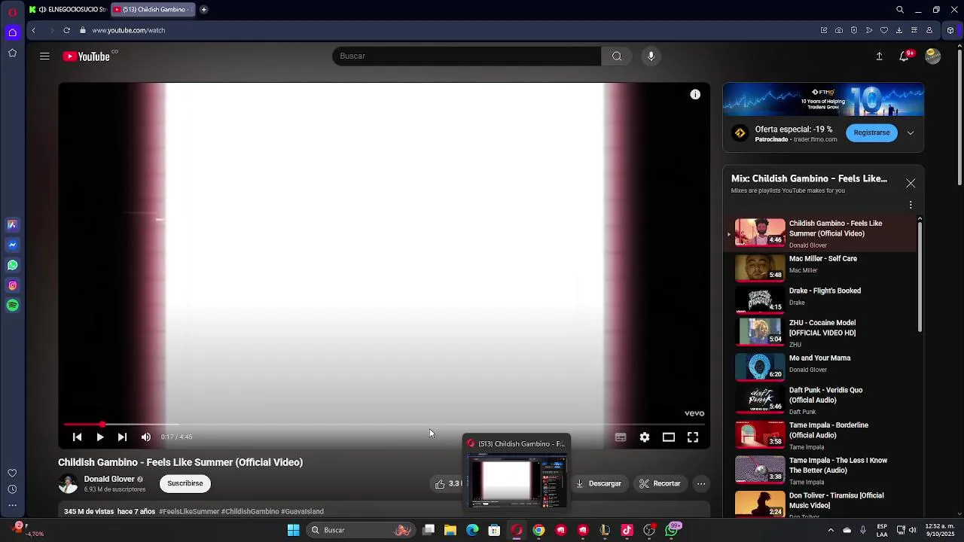
Task: Open Opera easy setup sliders icon
Action: click(914, 30)
